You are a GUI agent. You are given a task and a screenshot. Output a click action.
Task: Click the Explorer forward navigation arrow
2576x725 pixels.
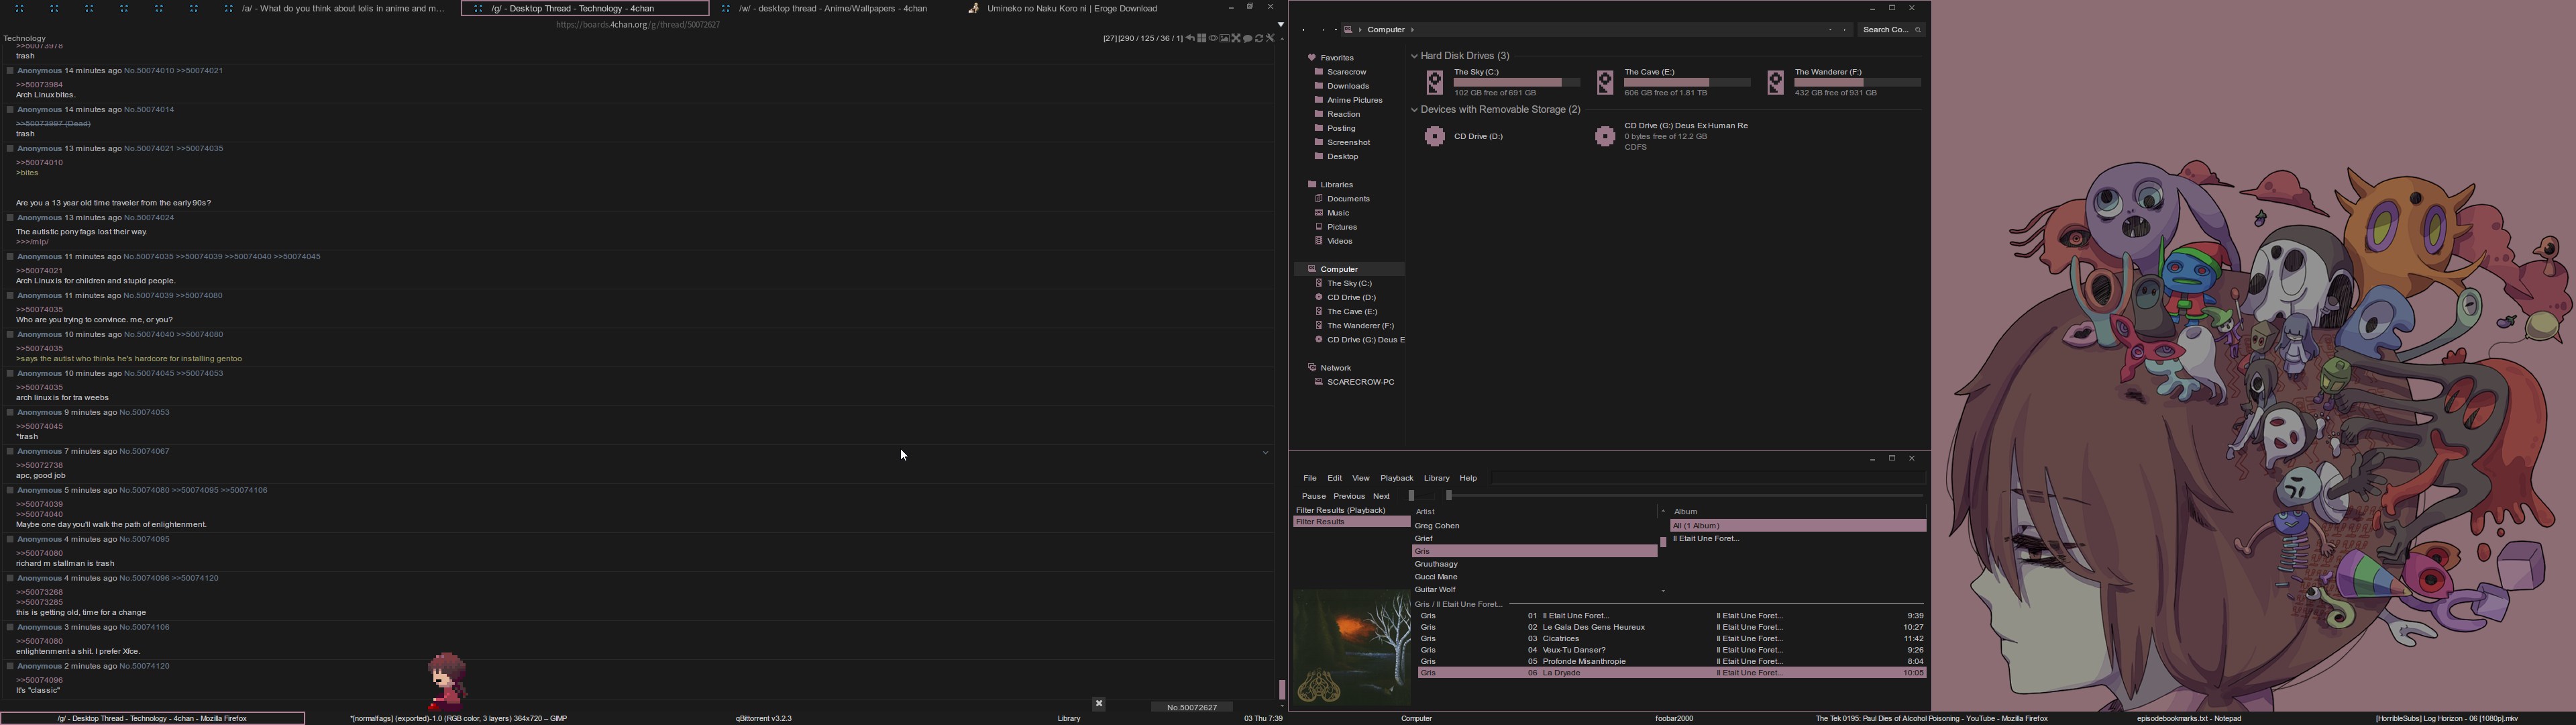tap(1323, 30)
